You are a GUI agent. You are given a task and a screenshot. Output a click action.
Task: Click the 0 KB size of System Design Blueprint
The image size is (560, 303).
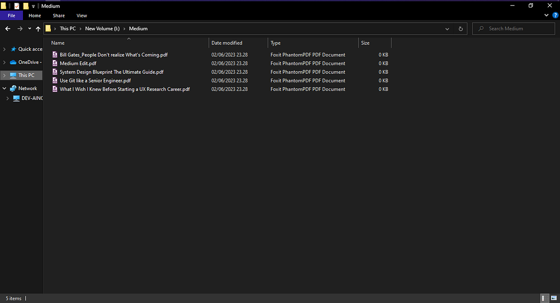pyautogui.click(x=383, y=72)
